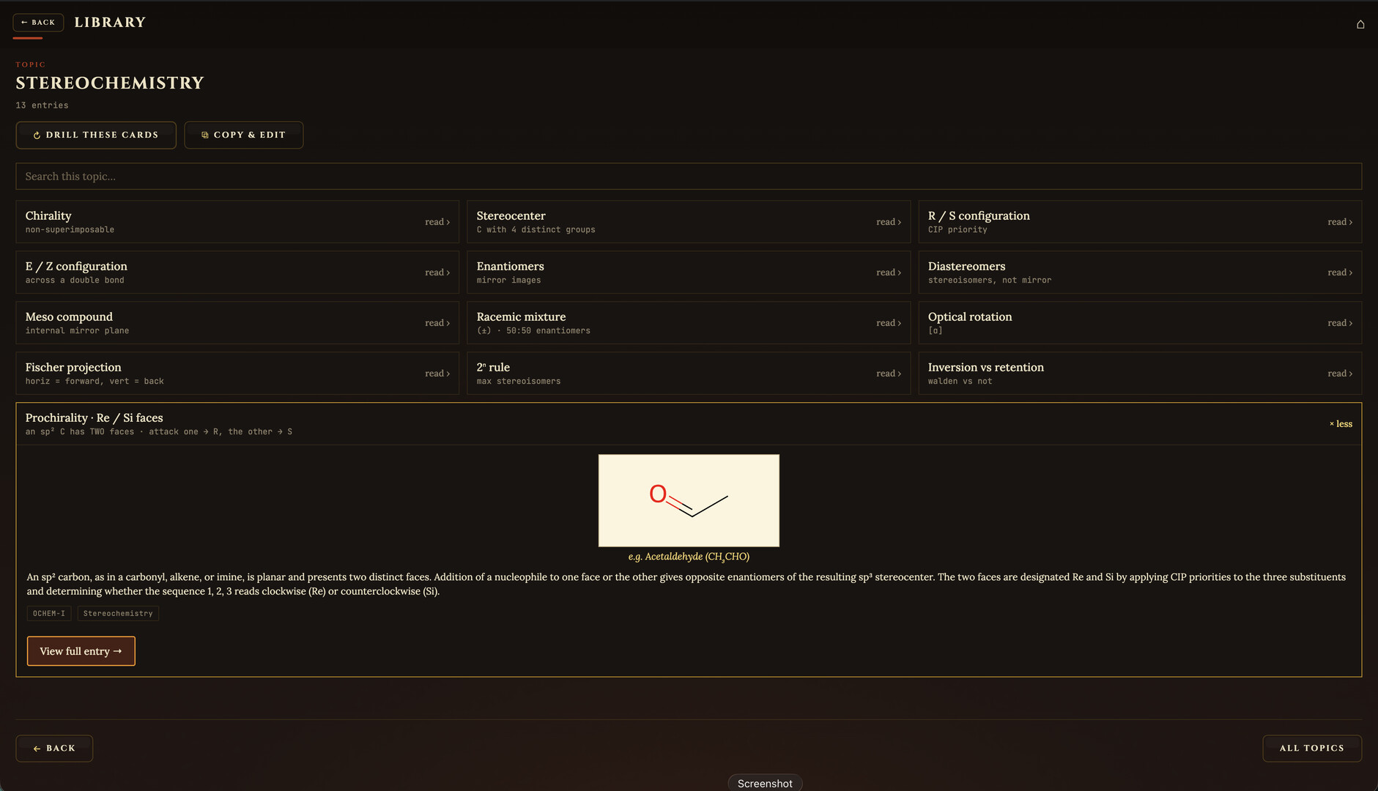1378x791 pixels.
Task: Click the Library heading
Action: tap(110, 23)
